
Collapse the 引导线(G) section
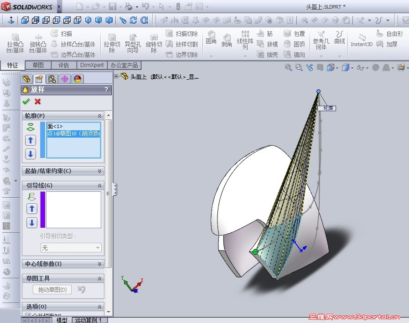click(100, 185)
